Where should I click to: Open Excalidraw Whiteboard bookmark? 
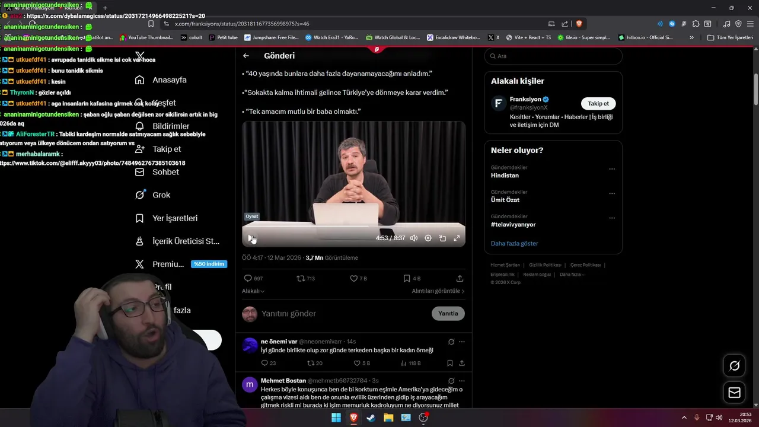click(454, 37)
